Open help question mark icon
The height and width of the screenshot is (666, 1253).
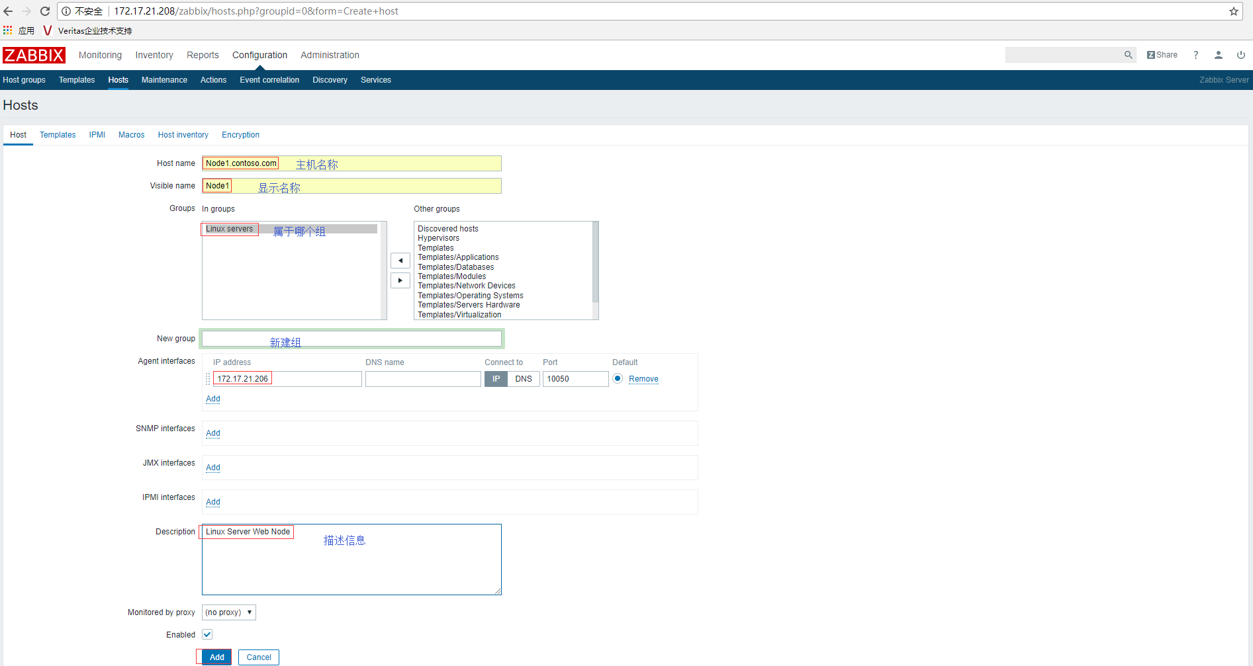[x=1195, y=55]
